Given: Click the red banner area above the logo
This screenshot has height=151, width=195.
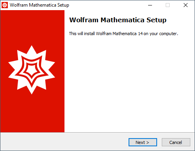Looking at the screenshot, I should pyautogui.click(x=32, y=27).
